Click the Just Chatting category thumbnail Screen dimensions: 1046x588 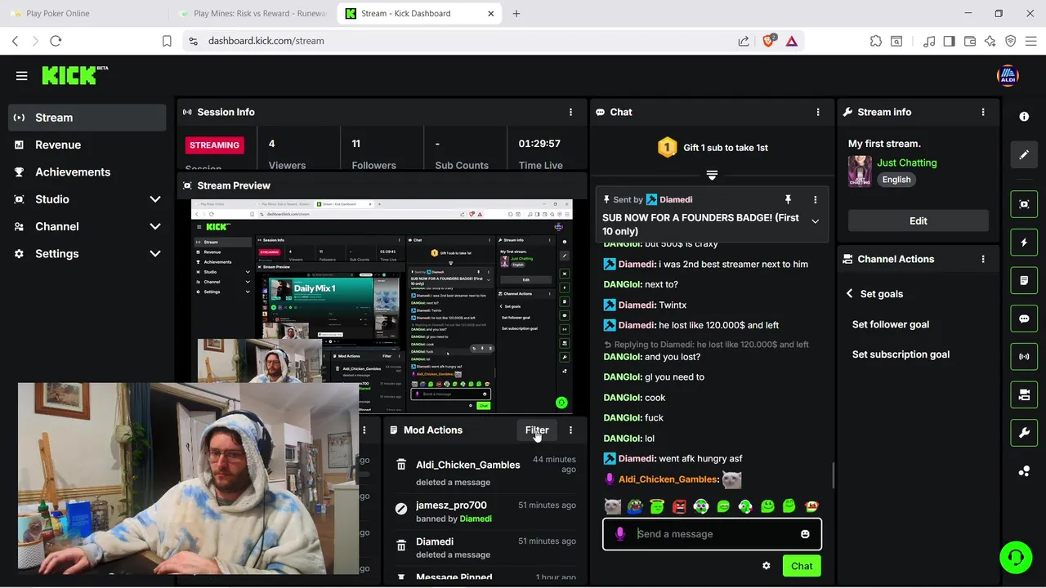tap(860, 171)
